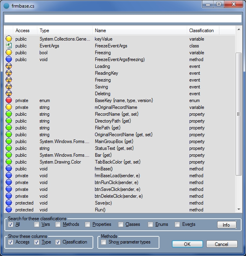This screenshot has width=246, height=256.
Task: Click the event icon next to Deleting
Action: 9,94
